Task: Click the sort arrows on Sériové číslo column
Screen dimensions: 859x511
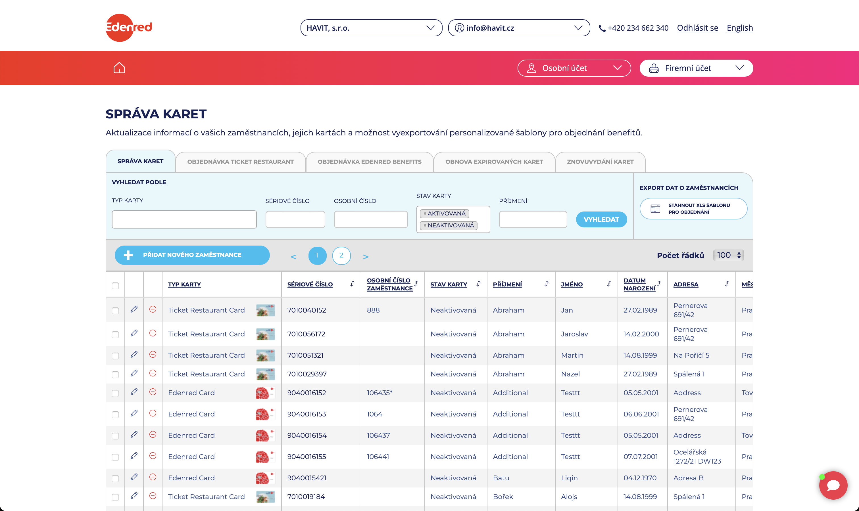Action: tap(352, 284)
